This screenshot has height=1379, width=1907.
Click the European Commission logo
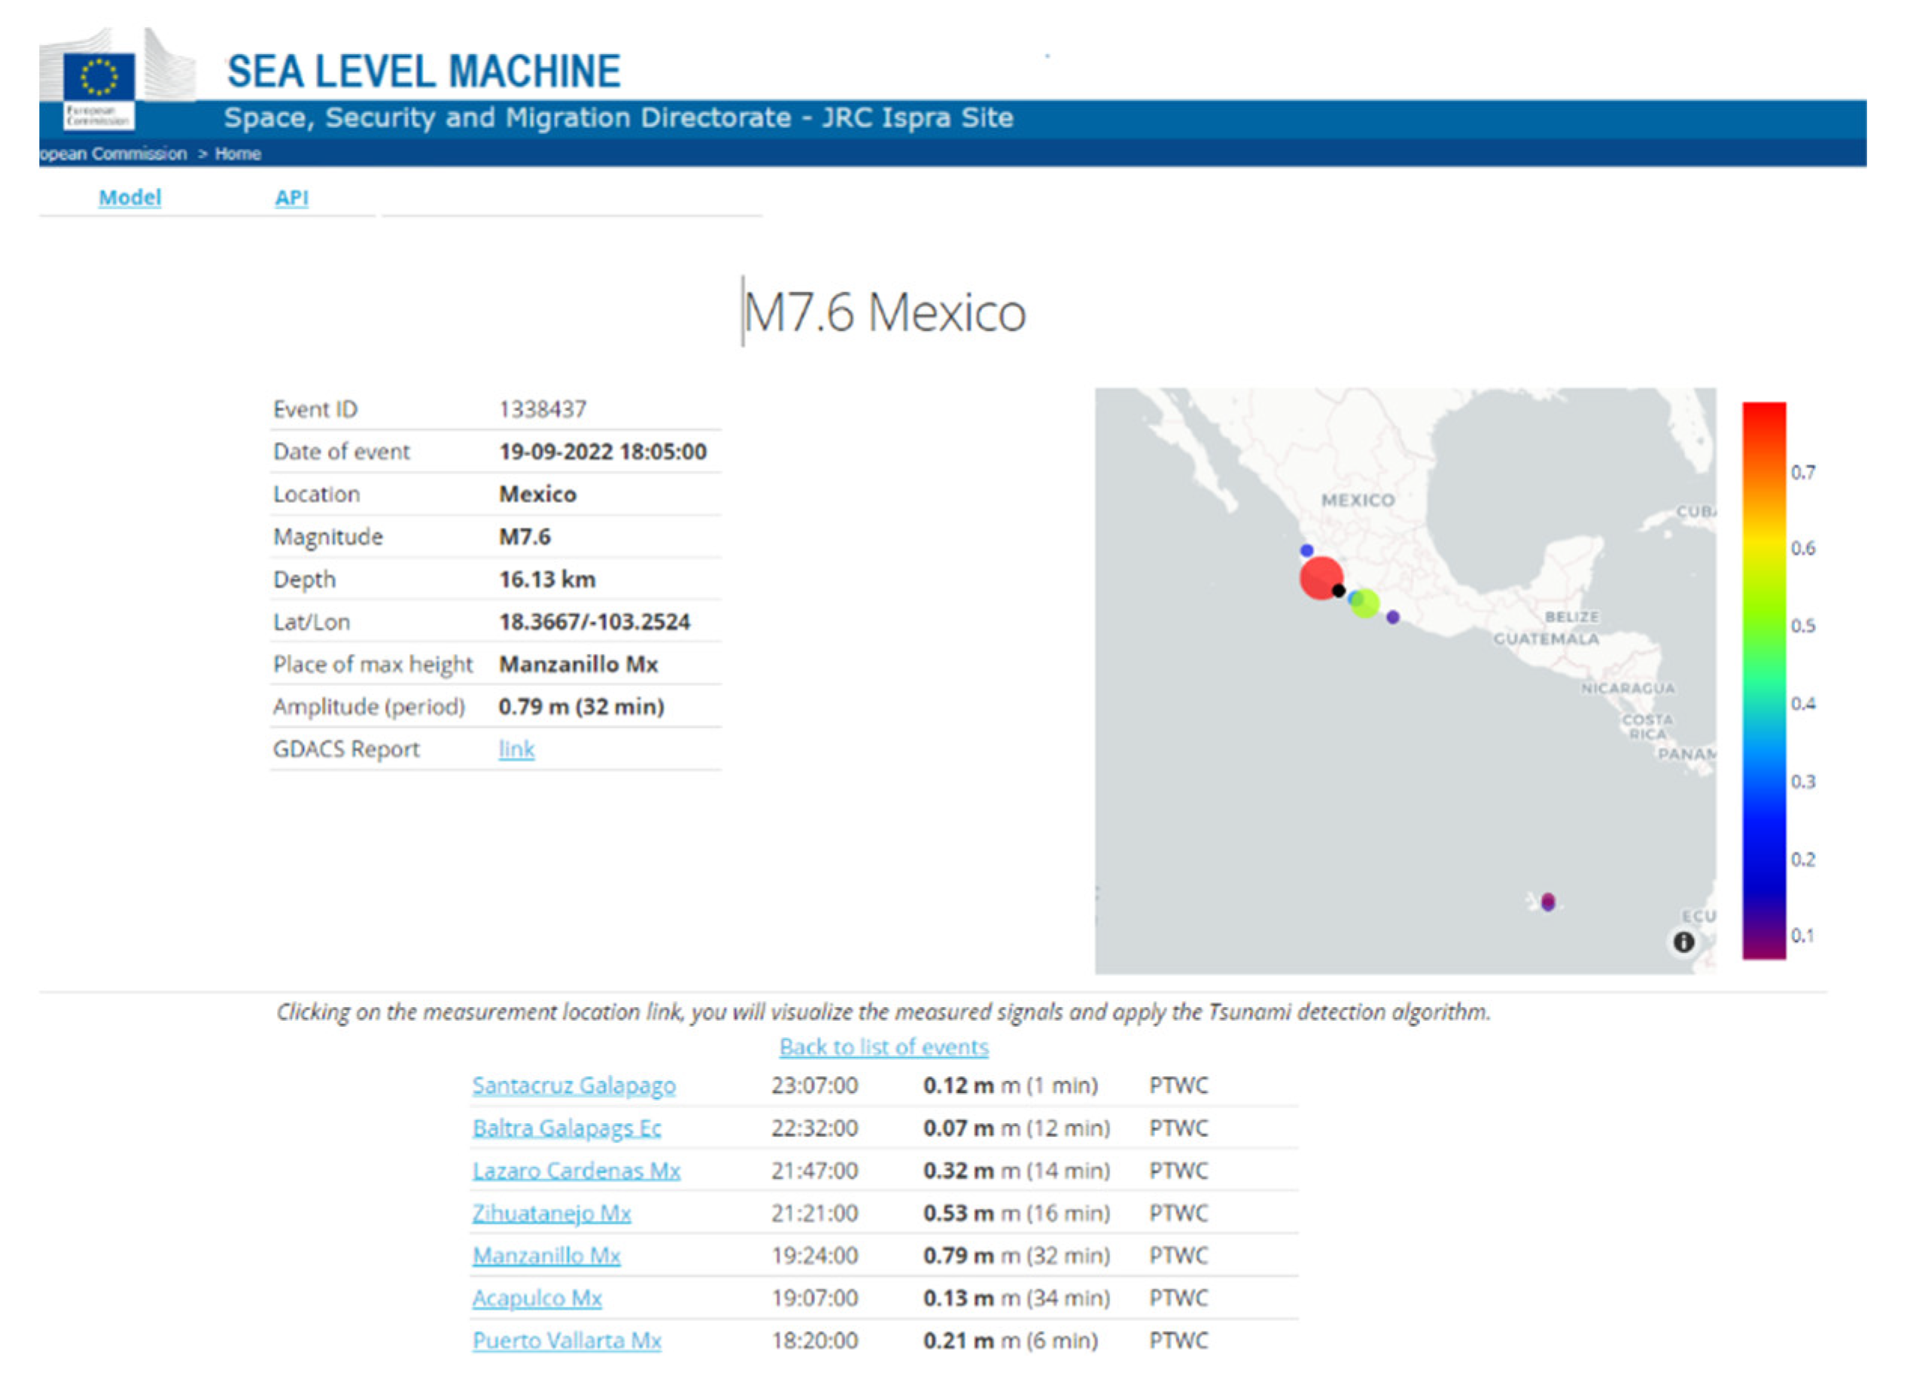tap(99, 81)
